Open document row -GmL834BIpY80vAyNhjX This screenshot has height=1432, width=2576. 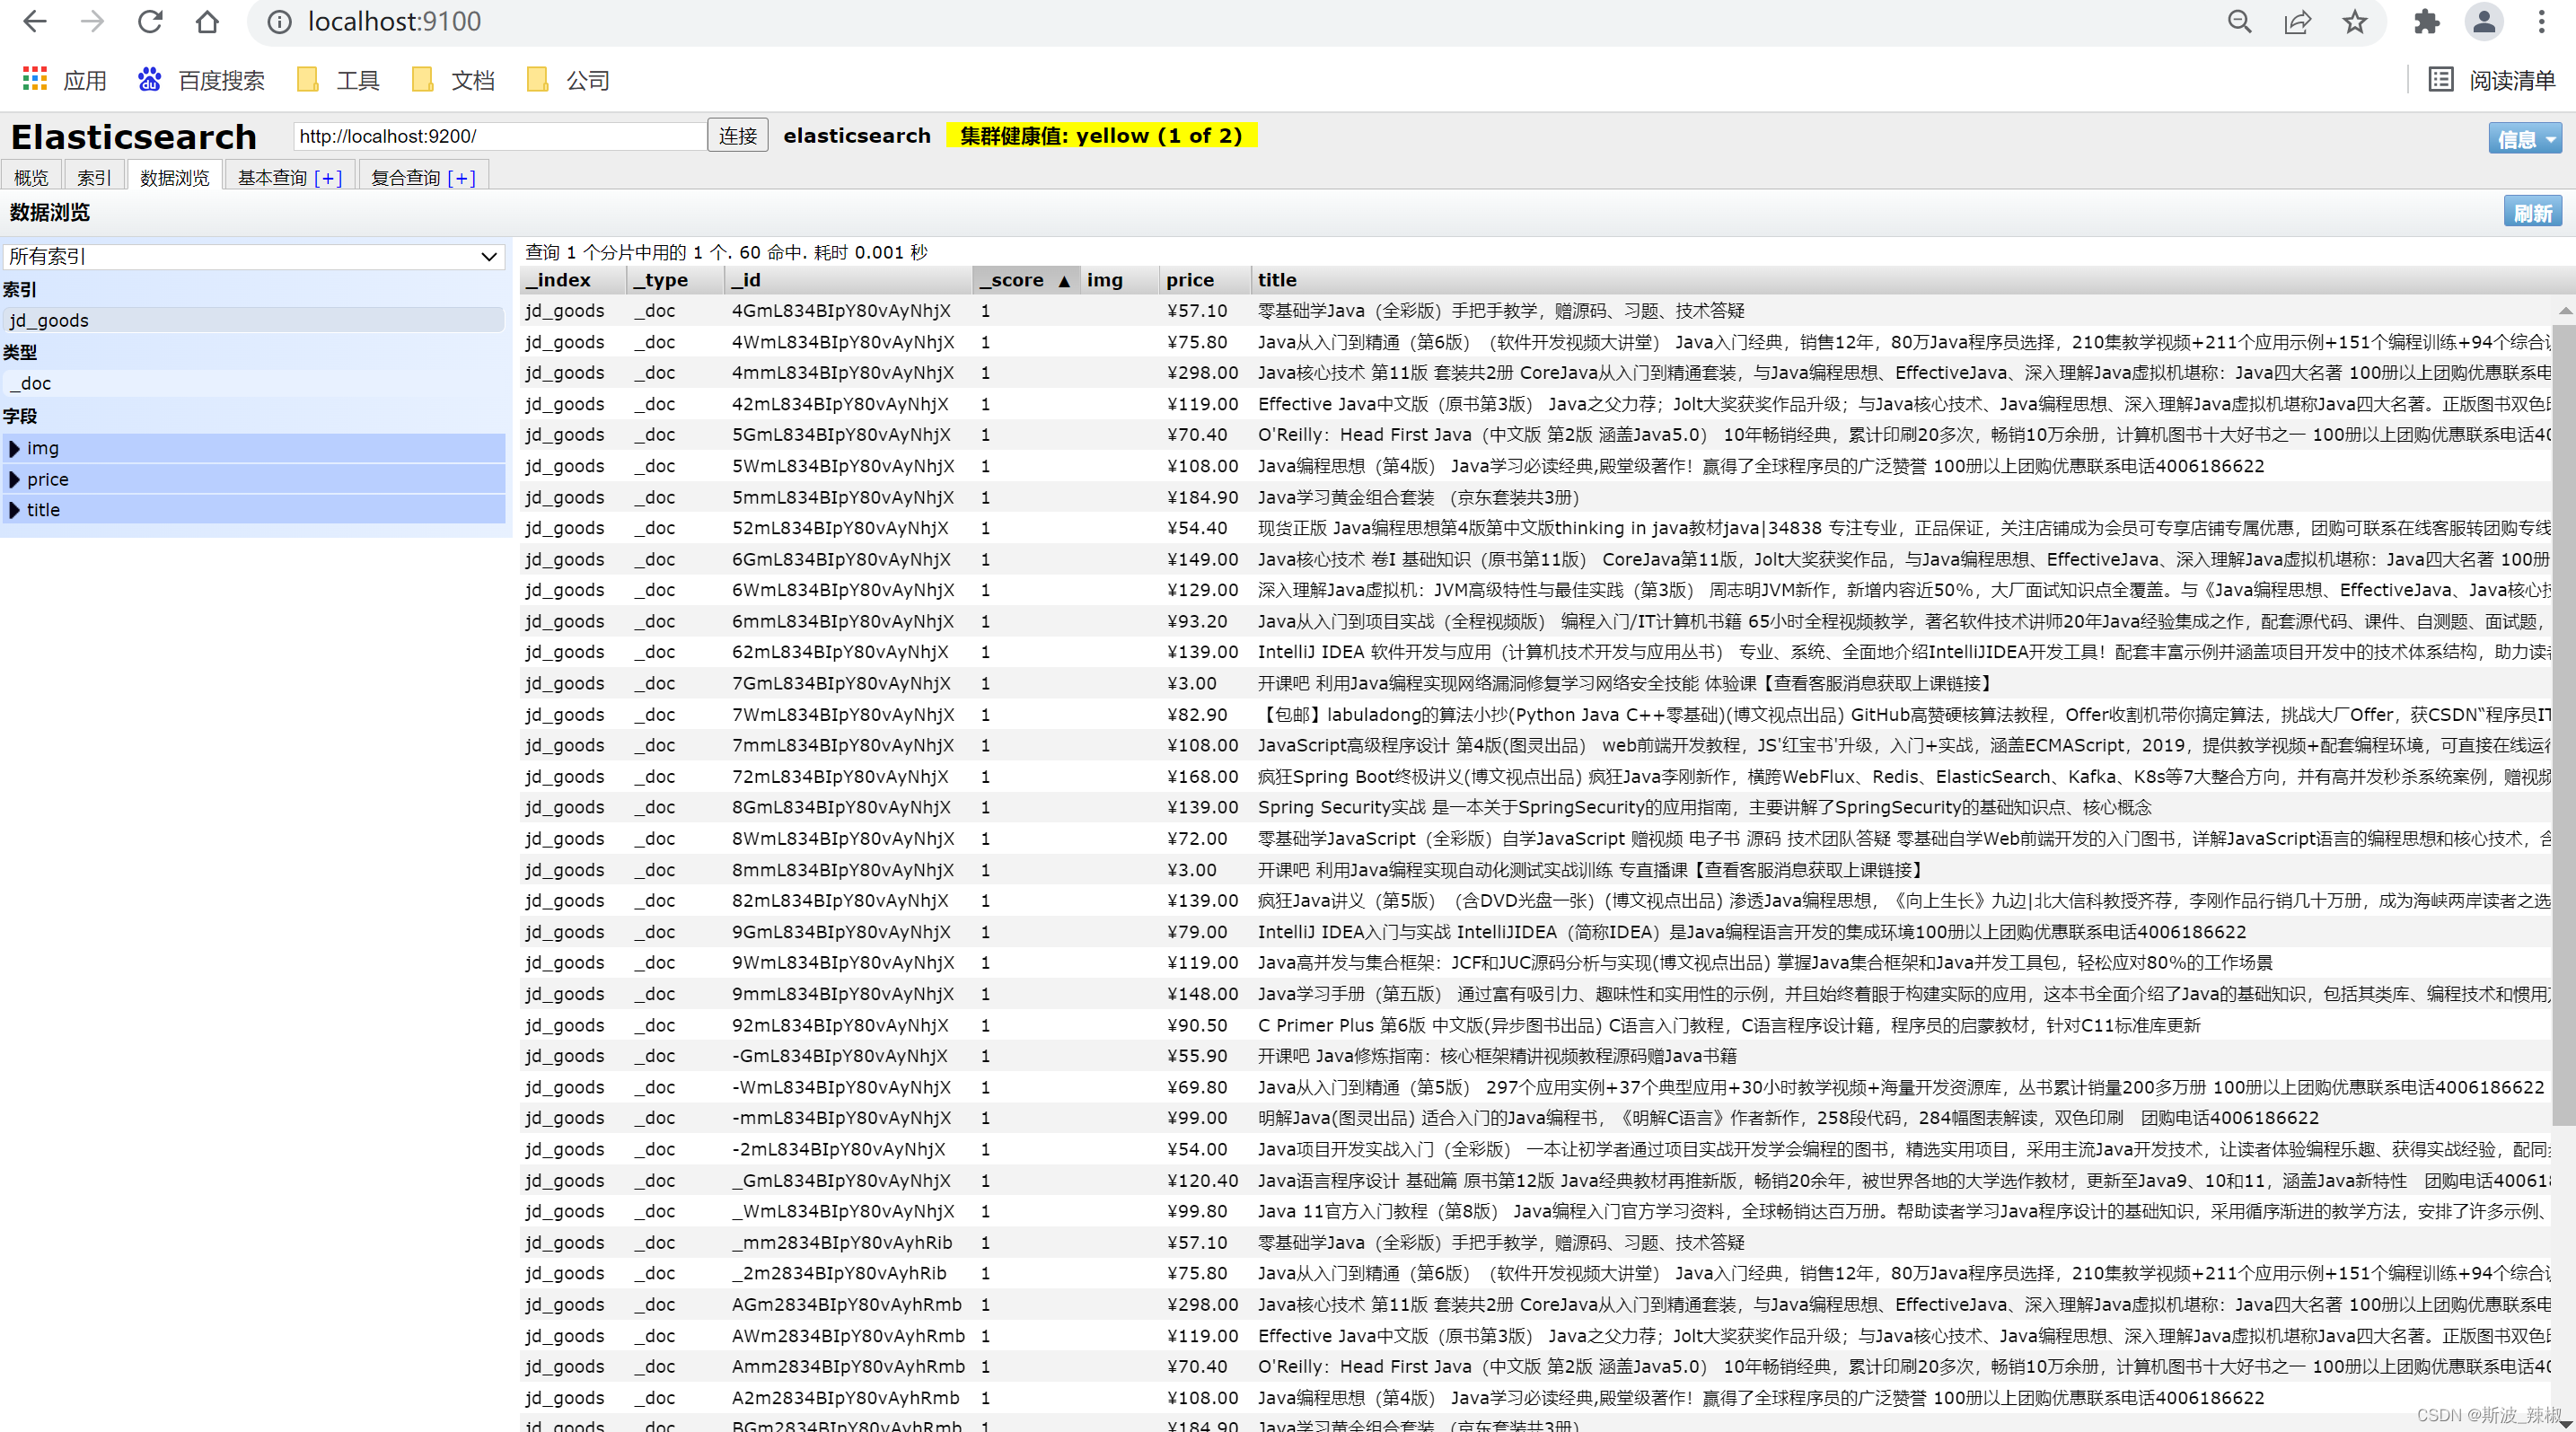pyautogui.click(x=1536, y=1056)
